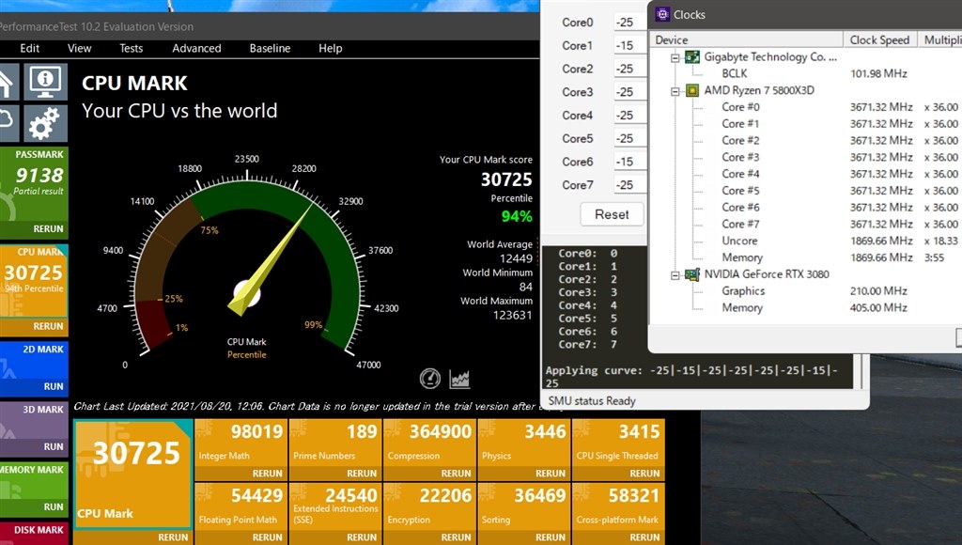Viewport: 962px width, 545px height.
Task: Run the 2D Mark test
Action: (54, 386)
